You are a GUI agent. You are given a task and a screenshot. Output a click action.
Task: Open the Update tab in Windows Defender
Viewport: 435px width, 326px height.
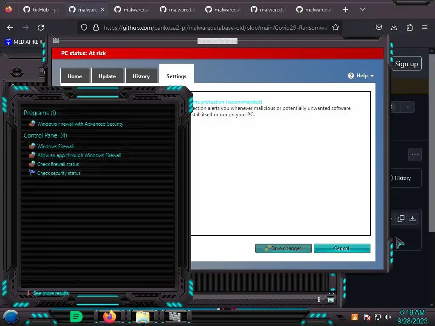[x=107, y=76]
